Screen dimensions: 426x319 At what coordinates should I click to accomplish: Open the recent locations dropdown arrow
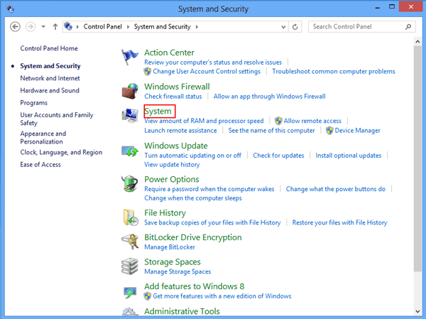[43, 27]
